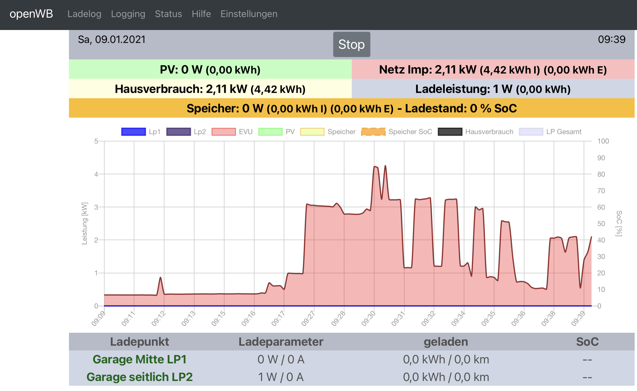
Task: Click the peak at 09:30 in chart
Action: [375, 167]
